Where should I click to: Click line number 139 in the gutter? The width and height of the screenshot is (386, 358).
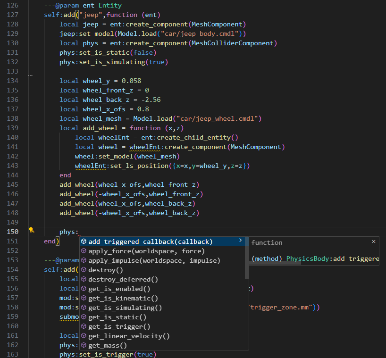(x=13, y=128)
